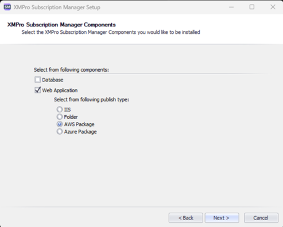283x227 pixels.
Task: Enable the Database component checkbox
Action: coord(38,80)
